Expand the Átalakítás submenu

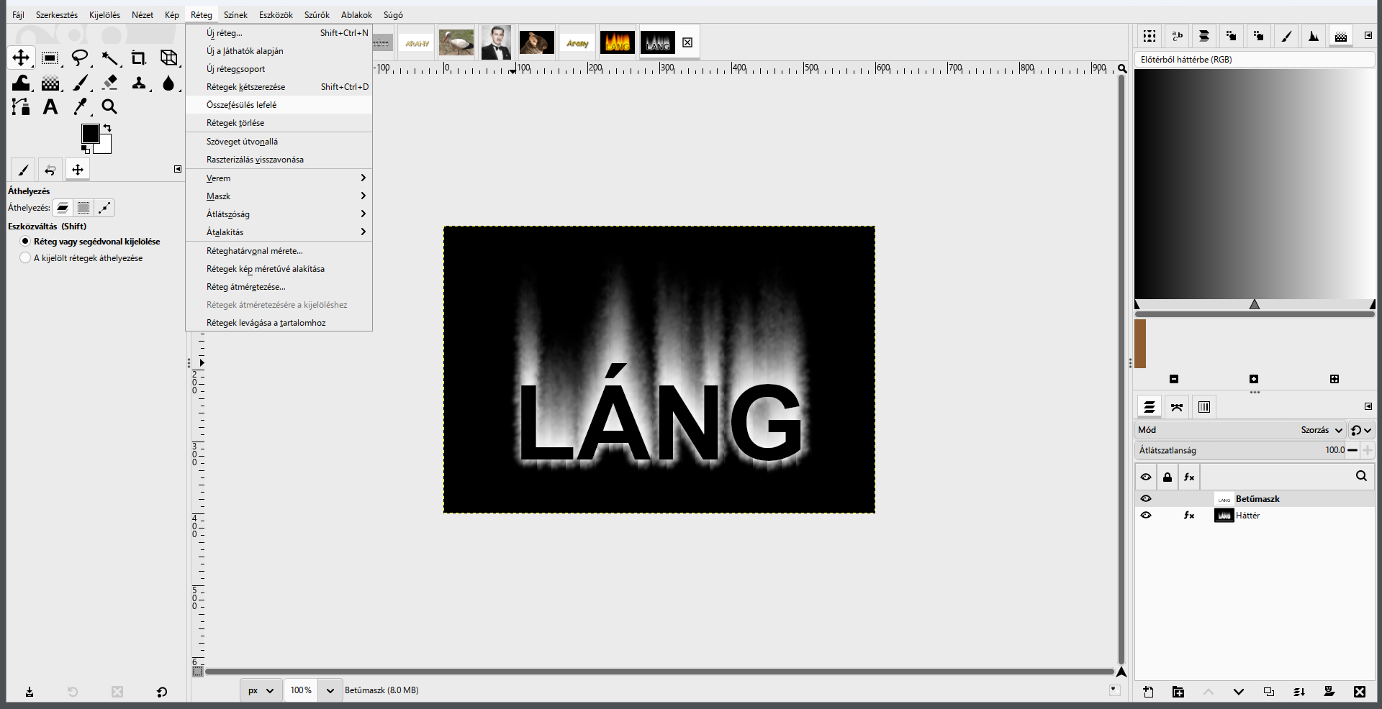pos(279,232)
